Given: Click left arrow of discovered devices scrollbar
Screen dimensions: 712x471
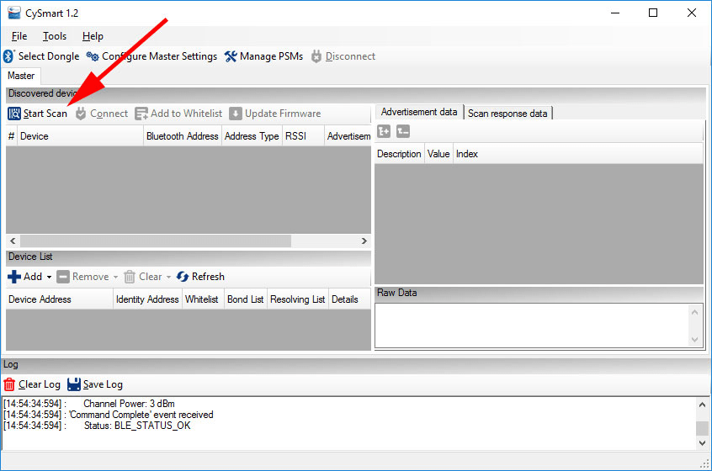Looking at the screenshot, I should [13, 241].
